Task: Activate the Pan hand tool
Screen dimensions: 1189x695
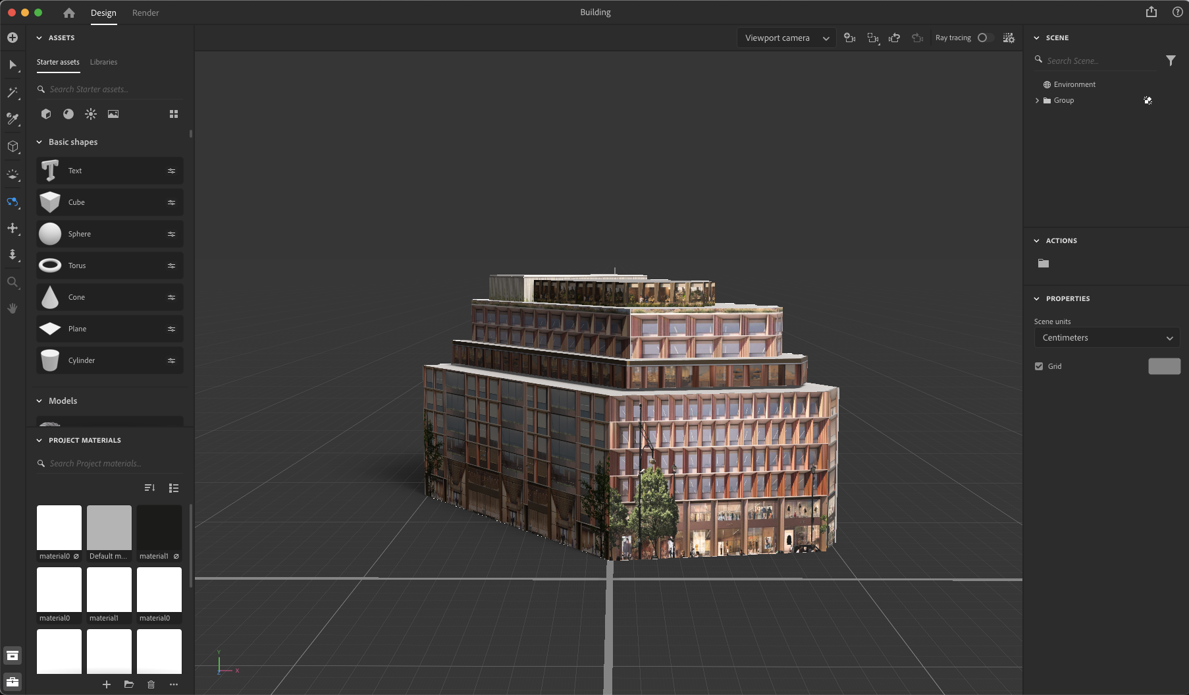Action: click(x=13, y=308)
